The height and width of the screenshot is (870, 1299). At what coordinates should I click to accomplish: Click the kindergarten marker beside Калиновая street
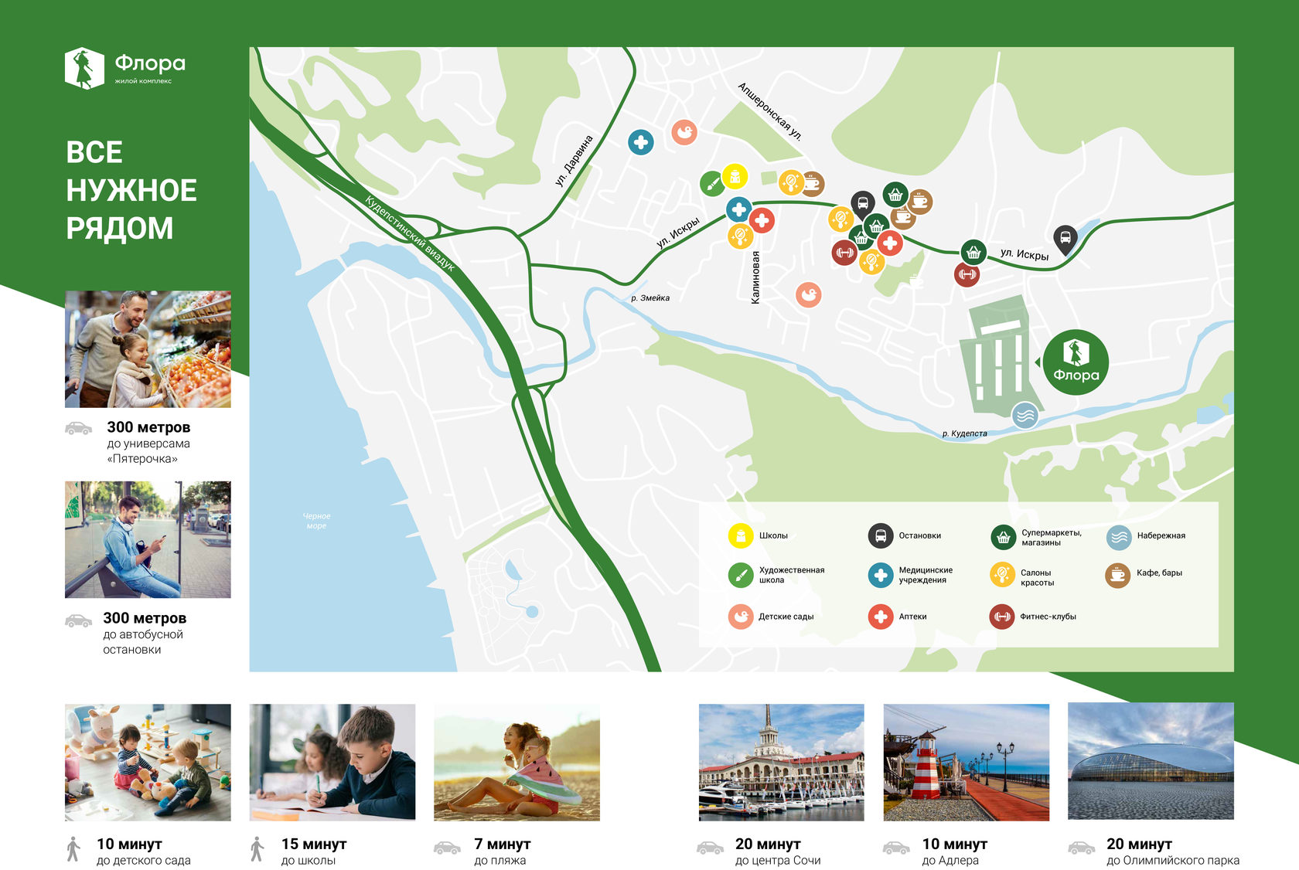pyautogui.click(x=809, y=294)
